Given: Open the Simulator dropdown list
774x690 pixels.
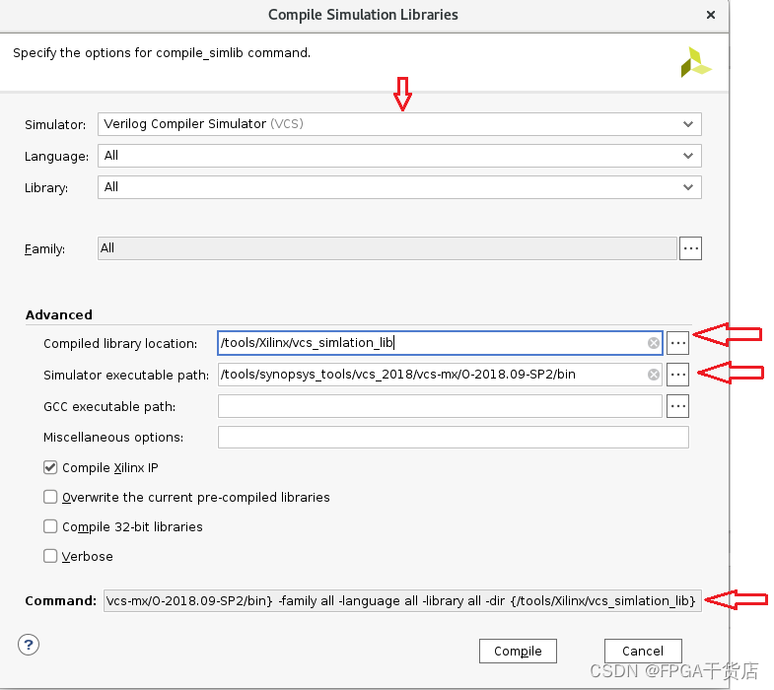Looking at the screenshot, I should tap(399, 124).
